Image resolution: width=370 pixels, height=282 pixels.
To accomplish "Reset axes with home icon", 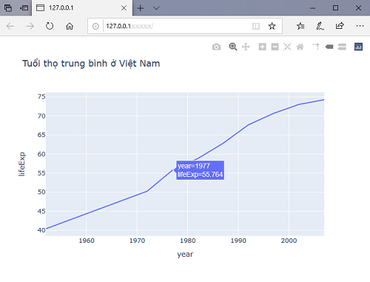I will [x=300, y=47].
